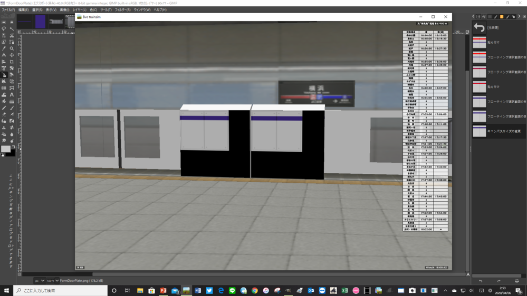
Task: Click the foreground color swatch
Action: [x=5, y=149]
